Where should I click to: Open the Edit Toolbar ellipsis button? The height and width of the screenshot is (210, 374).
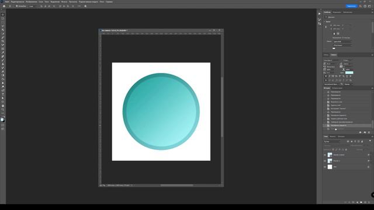click(3, 113)
